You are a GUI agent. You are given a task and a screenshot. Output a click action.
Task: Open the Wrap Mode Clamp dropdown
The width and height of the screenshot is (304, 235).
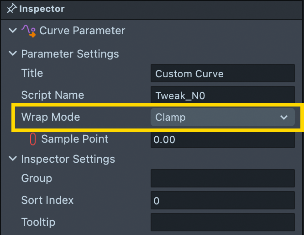pos(222,117)
